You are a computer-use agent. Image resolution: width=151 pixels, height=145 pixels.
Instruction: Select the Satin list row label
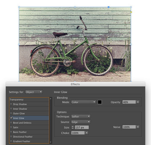tap(16, 127)
